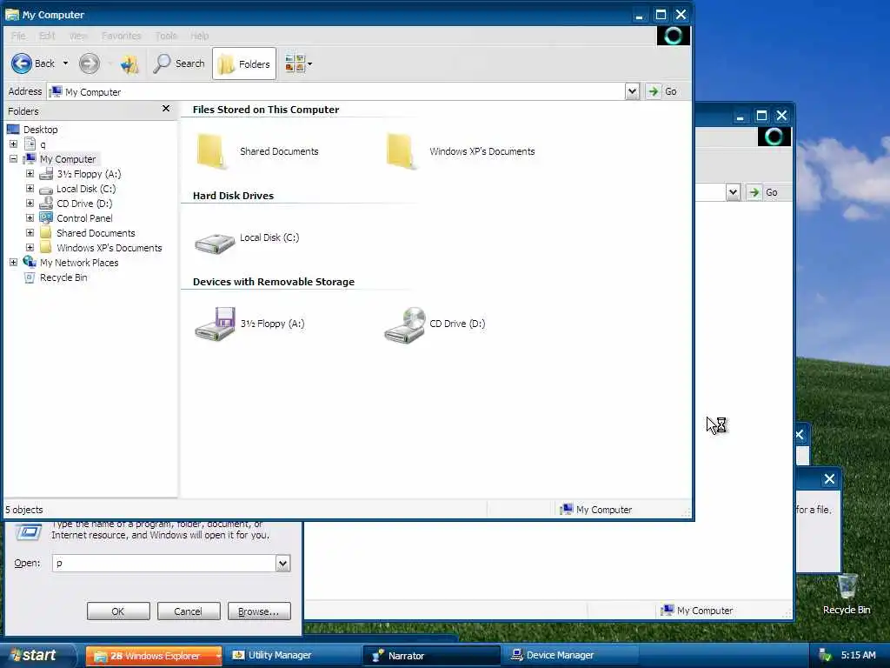Click the Open text field in Run dialog
Viewport: 890px width, 668px height.
[x=164, y=563]
